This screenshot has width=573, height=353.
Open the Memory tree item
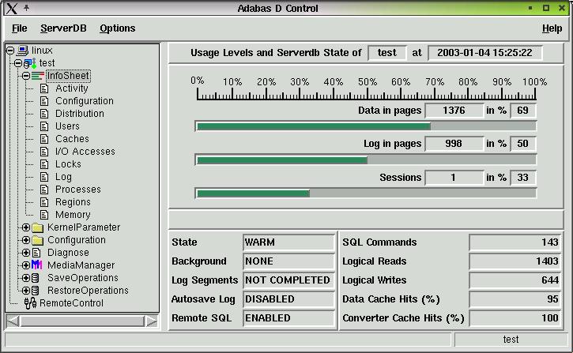pos(73,215)
